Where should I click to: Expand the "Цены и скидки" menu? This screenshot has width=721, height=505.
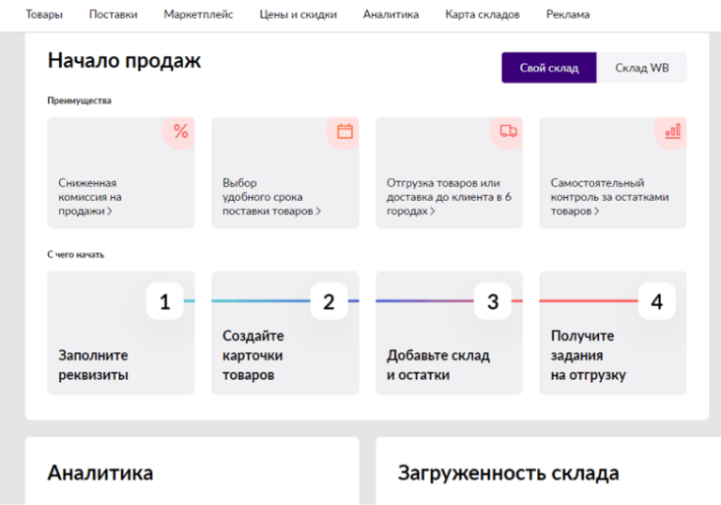tap(298, 15)
